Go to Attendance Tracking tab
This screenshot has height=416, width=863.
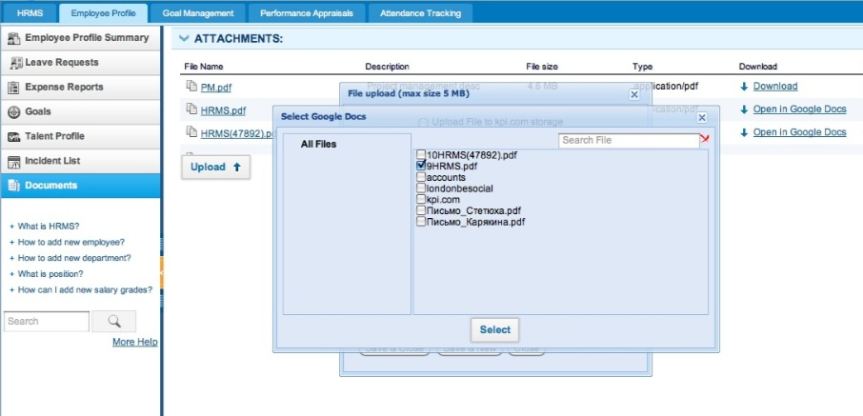tap(420, 13)
